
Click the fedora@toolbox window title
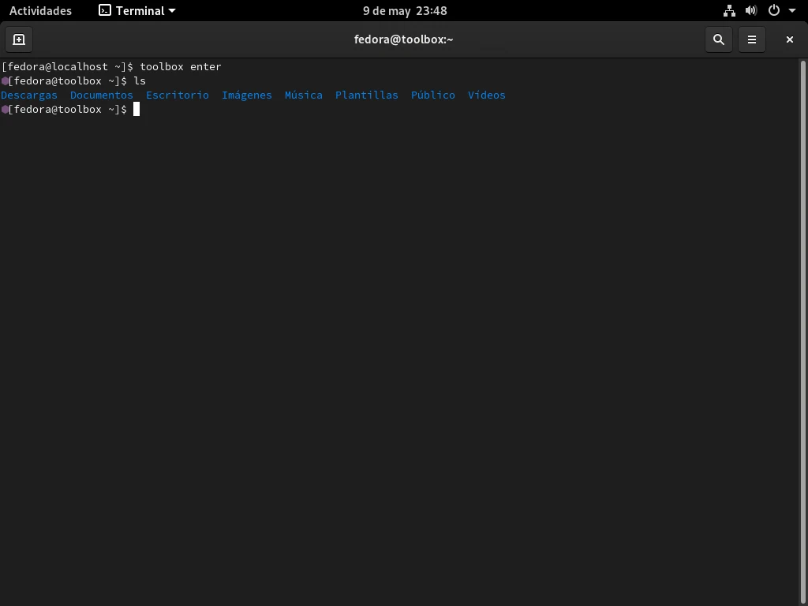point(403,39)
